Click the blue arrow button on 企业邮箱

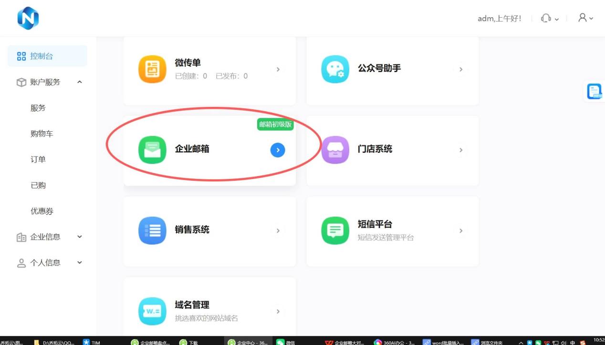coord(278,150)
